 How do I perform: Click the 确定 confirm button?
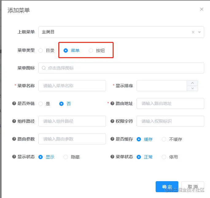click(x=167, y=187)
